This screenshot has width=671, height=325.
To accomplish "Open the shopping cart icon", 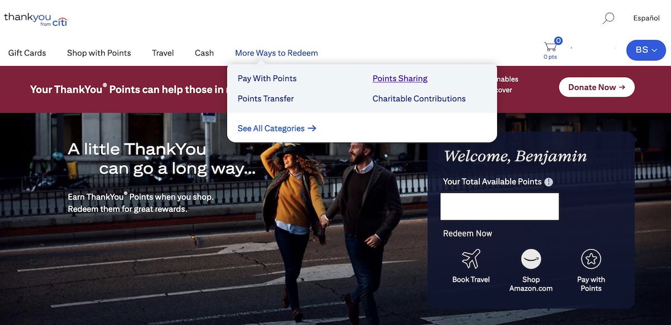I will [x=551, y=46].
